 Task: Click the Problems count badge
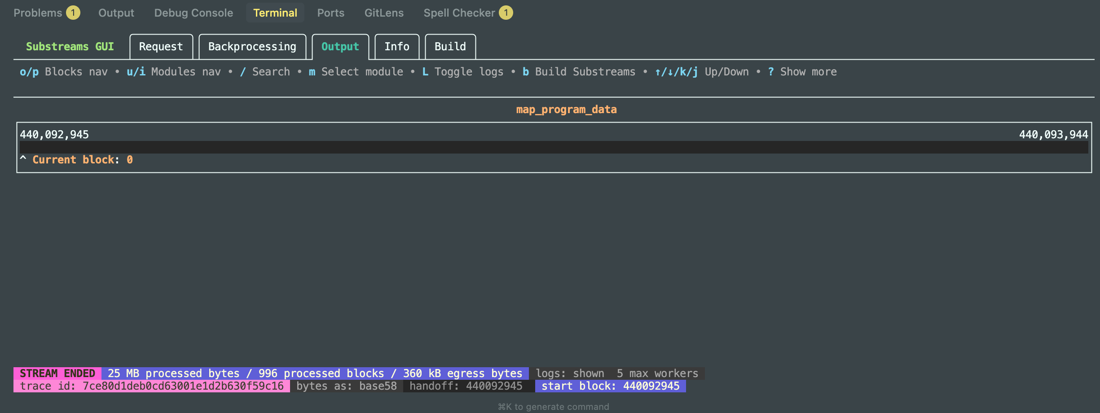tap(73, 13)
